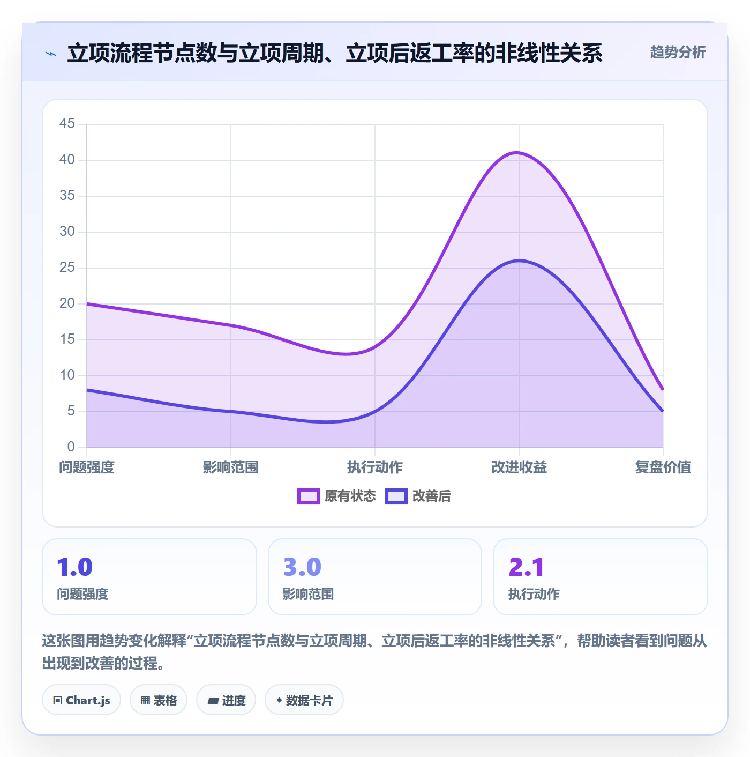
Task: Click the 改进收益 x-axis label
Action: click(x=519, y=467)
